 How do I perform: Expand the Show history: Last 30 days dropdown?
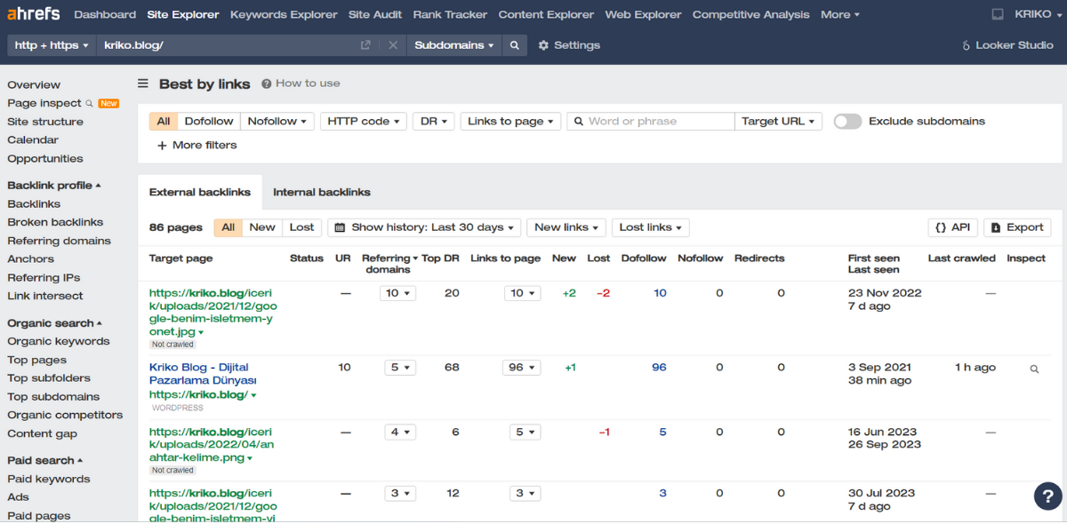click(425, 227)
